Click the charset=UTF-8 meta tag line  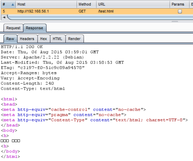click(x=94, y=120)
